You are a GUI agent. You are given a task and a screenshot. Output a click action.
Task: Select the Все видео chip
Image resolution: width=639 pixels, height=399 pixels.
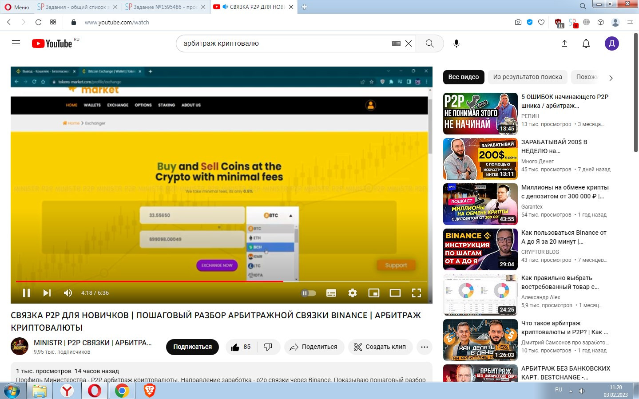tap(464, 77)
